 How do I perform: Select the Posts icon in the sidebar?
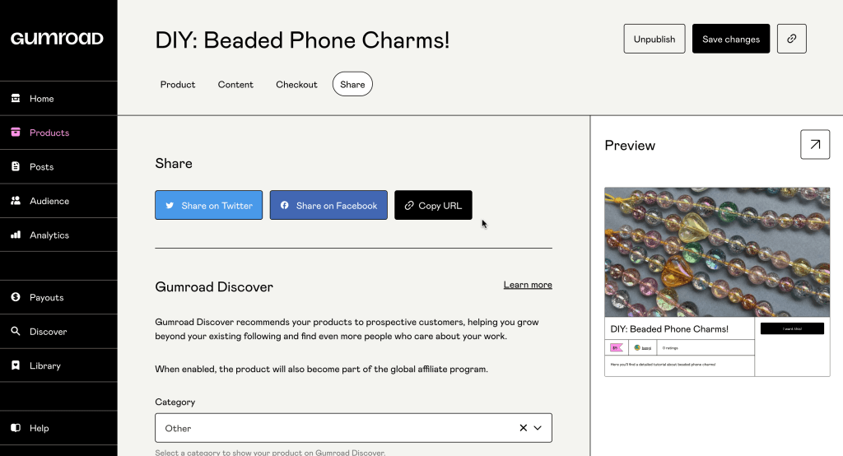(16, 166)
